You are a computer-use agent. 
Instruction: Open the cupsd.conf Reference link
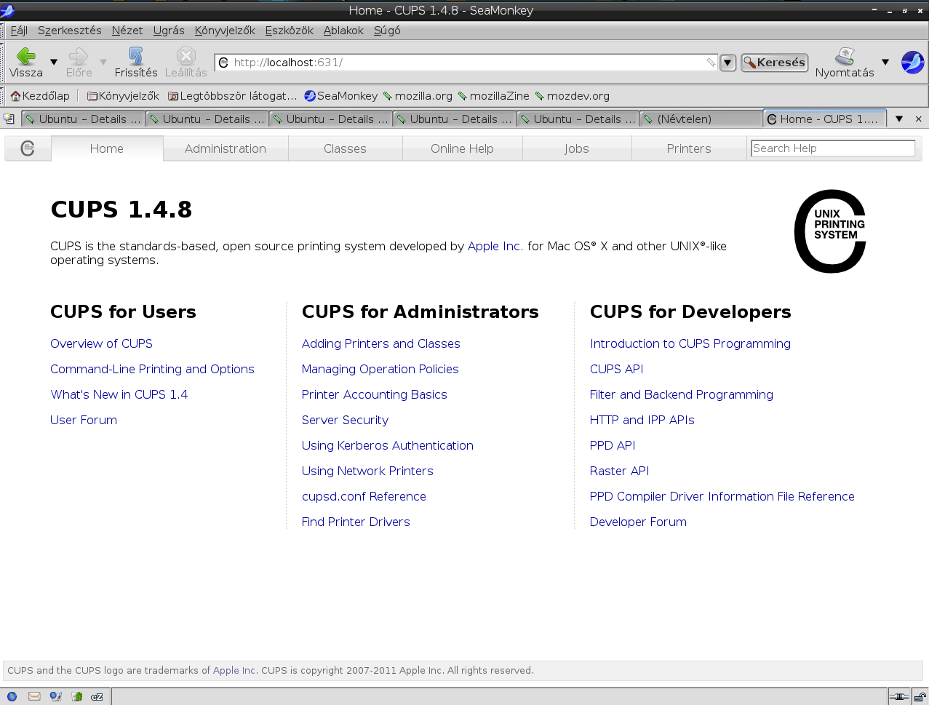pyautogui.click(x=364, y=496)
